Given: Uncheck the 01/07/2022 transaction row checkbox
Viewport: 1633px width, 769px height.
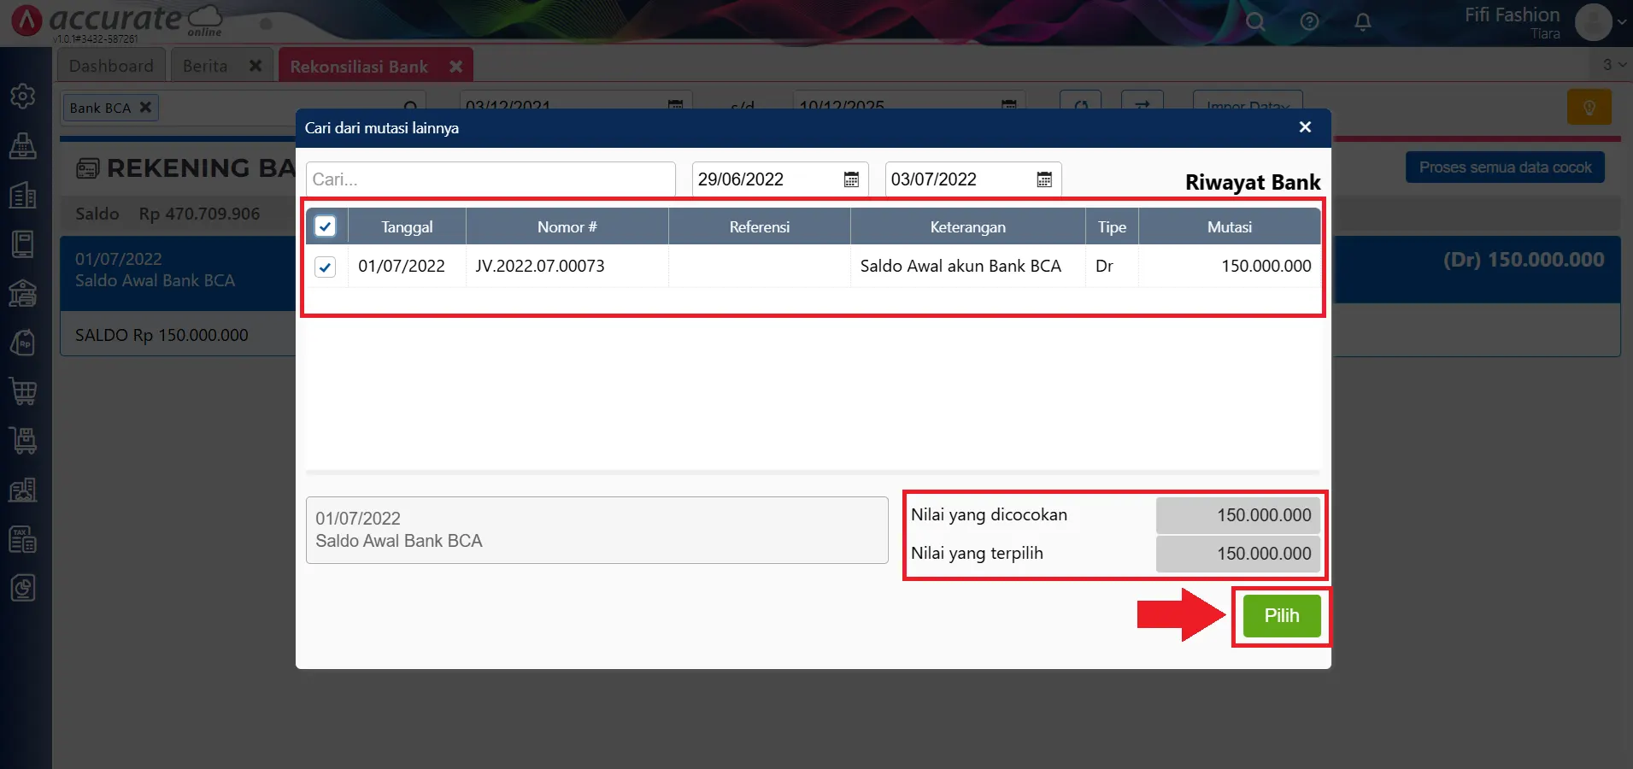Looking at the screenshot, I should (325, 267).
